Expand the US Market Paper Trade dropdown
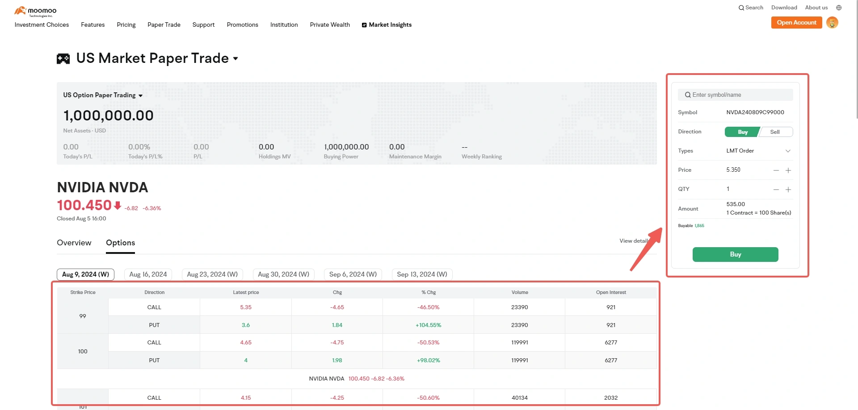This screenshot has height=410, width=858. pyautogui.click(x=236, y=58)
